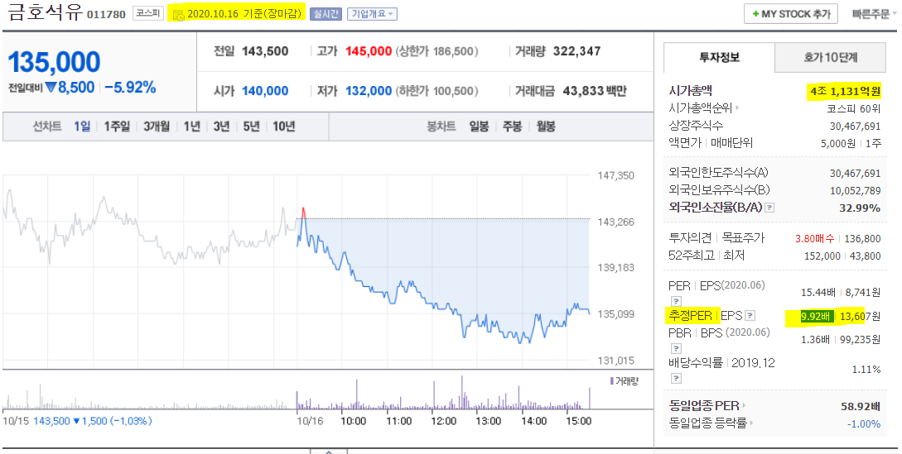This screenshot has height=454, width=902.
Task: Show the 월봉 monthly candle chart
Action: pos(545,127)
